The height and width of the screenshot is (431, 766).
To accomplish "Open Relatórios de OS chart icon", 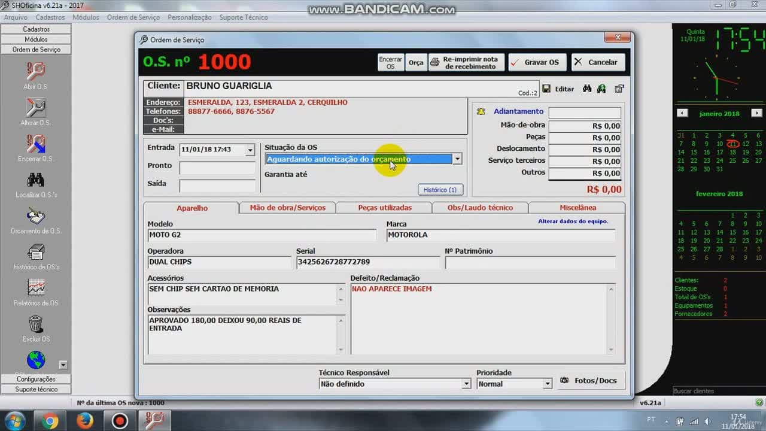I will 35,288.
